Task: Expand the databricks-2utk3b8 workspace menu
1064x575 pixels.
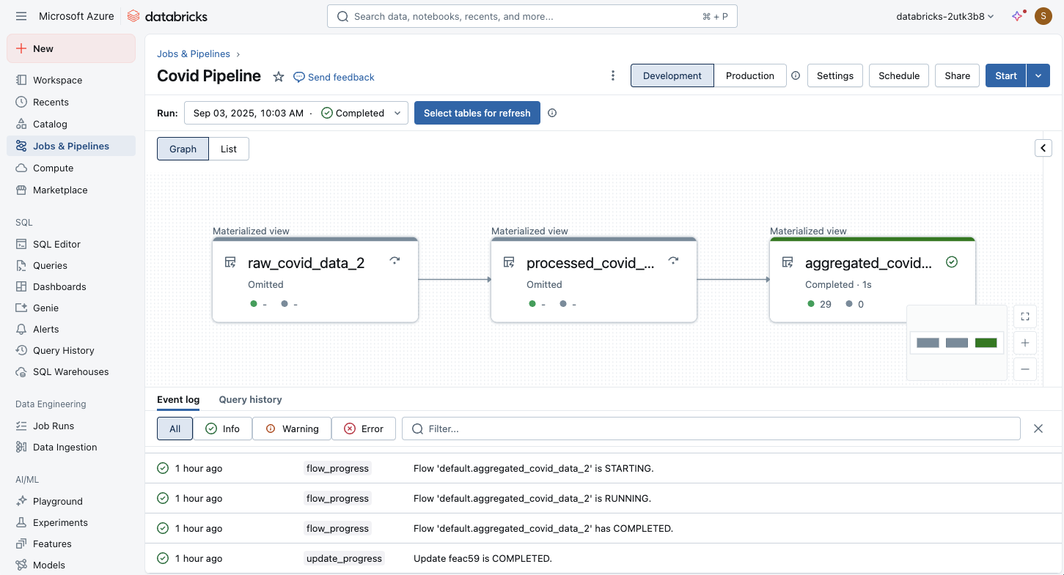Action: [x=944, y=15]
